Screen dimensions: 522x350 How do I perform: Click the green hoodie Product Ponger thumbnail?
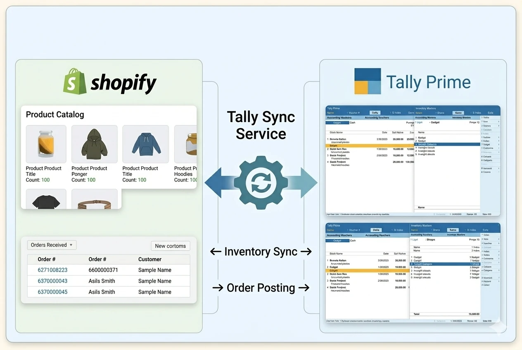[94, 144]
